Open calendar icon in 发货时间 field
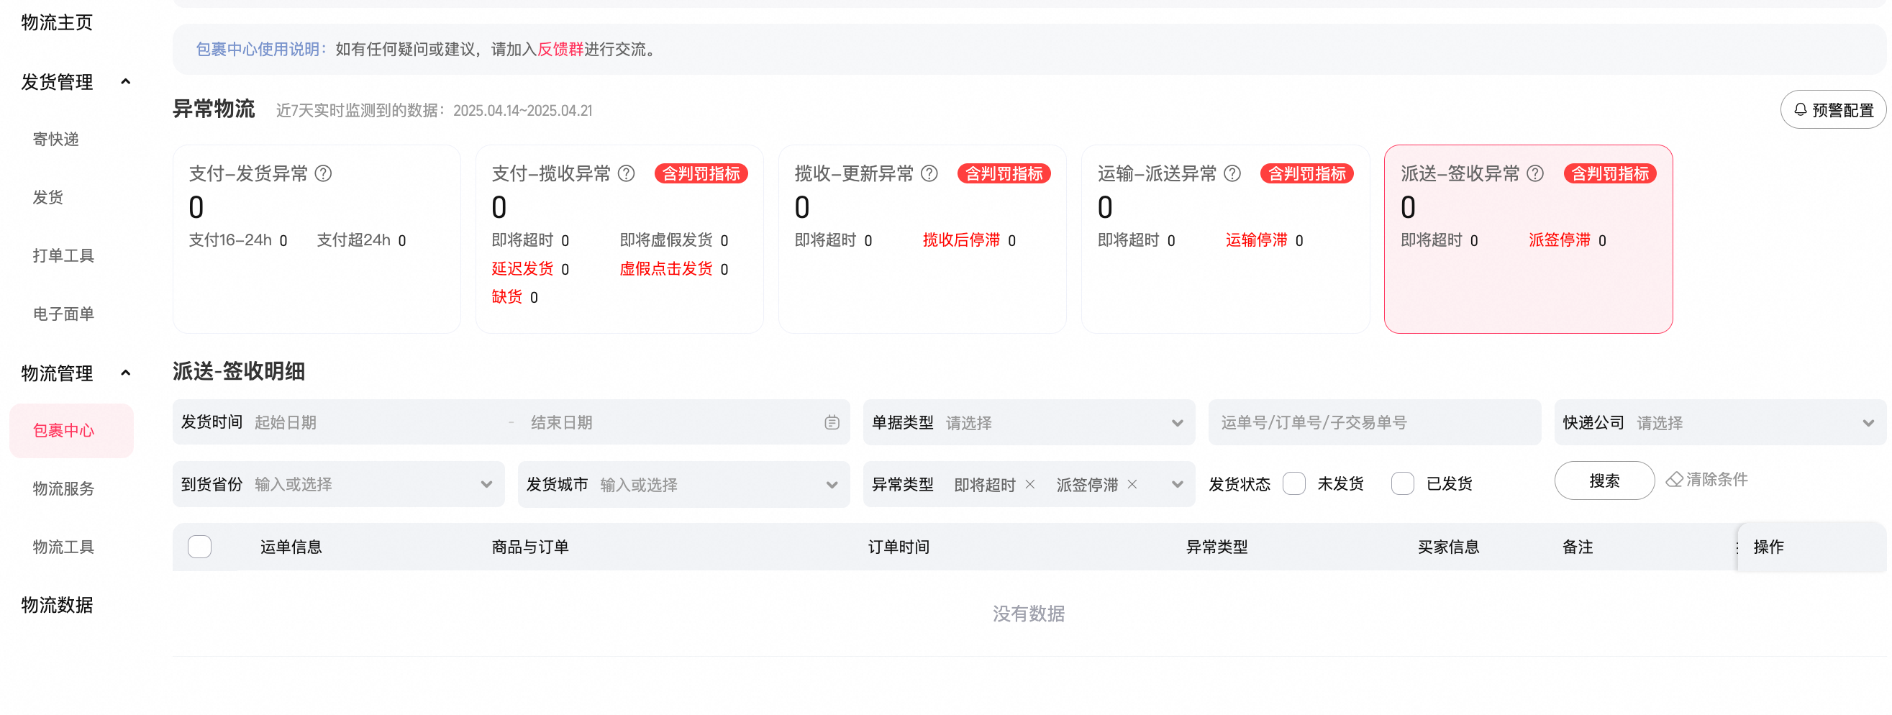 (x=832, y=422)
